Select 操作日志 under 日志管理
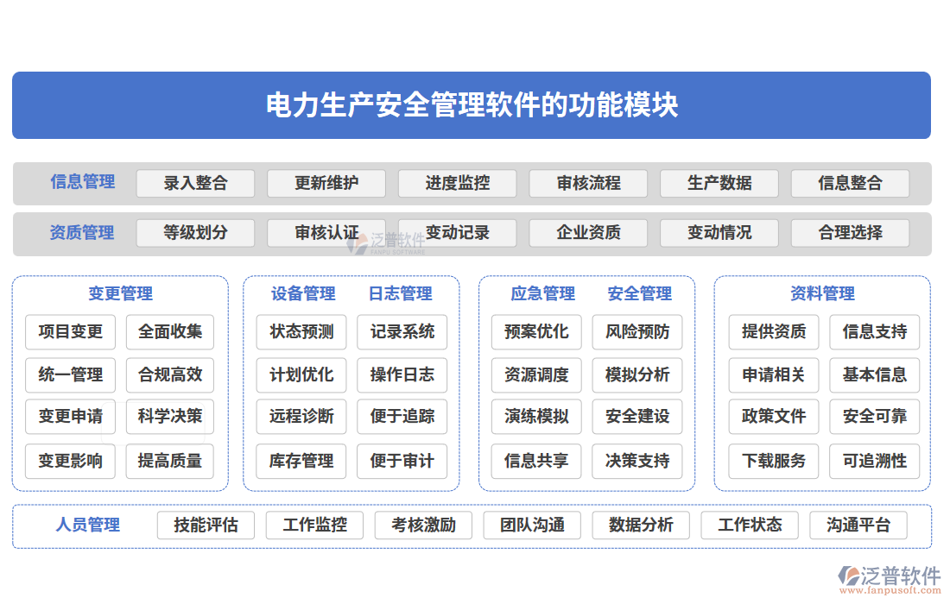The height and width of the screenshot is (604, 950). click(402, 375)
